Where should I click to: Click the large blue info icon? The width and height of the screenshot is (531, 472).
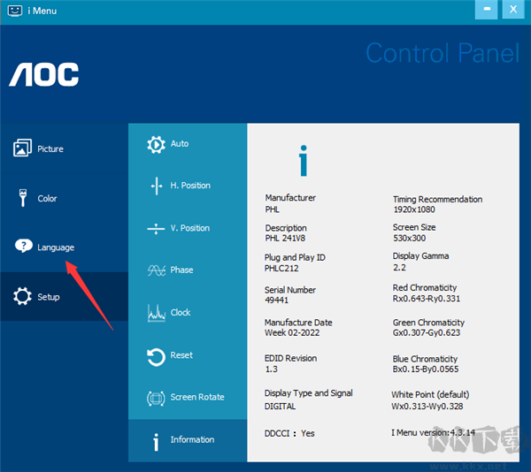304,162
